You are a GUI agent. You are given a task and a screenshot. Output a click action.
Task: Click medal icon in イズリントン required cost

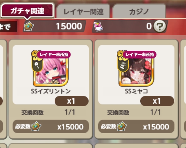(36, 126)
